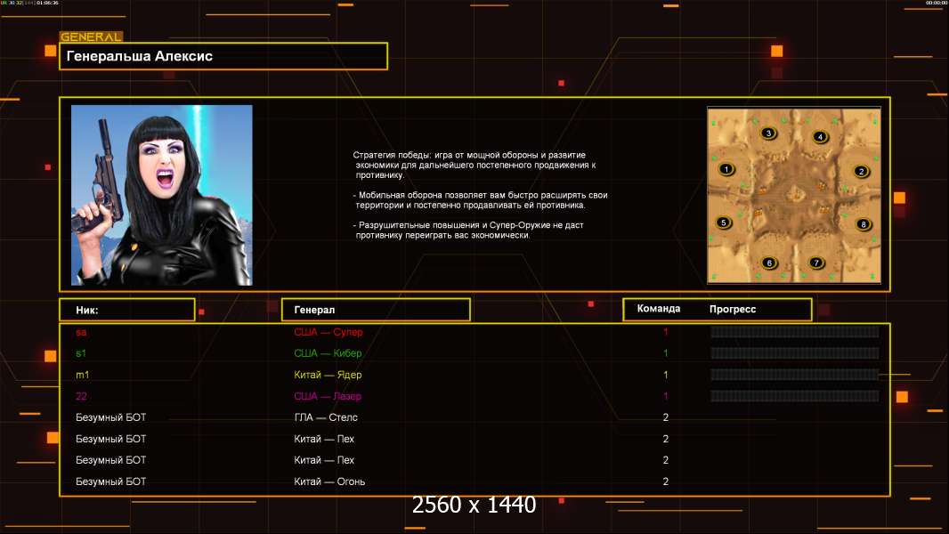Pick start position 8 on minimap
Viewport: 949px width, 534px height.
(864, 224)
